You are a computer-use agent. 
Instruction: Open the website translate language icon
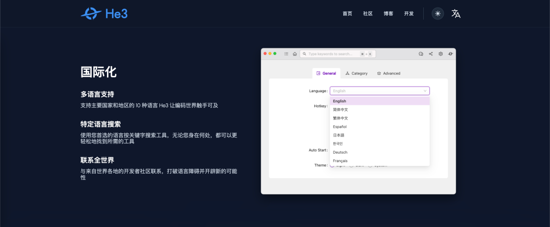tap(456, 14)
